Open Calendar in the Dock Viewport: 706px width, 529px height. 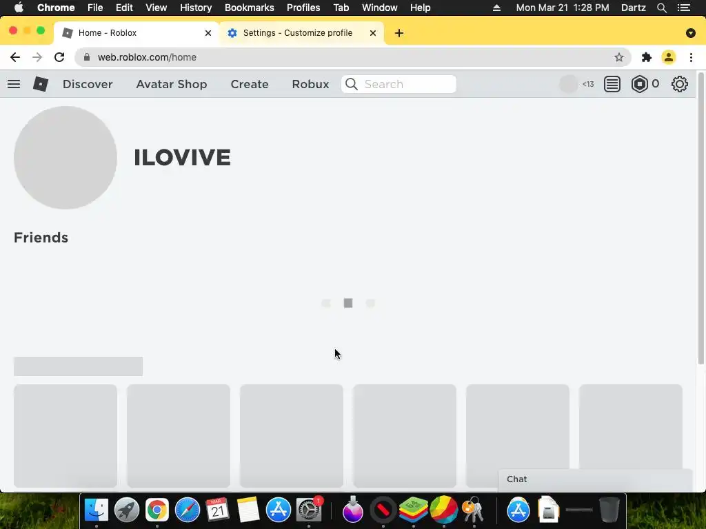tap(217, 510)
